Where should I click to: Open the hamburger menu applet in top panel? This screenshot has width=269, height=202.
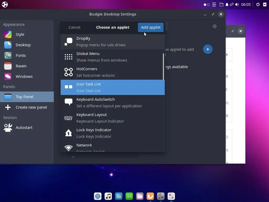(x=214, y=4)
